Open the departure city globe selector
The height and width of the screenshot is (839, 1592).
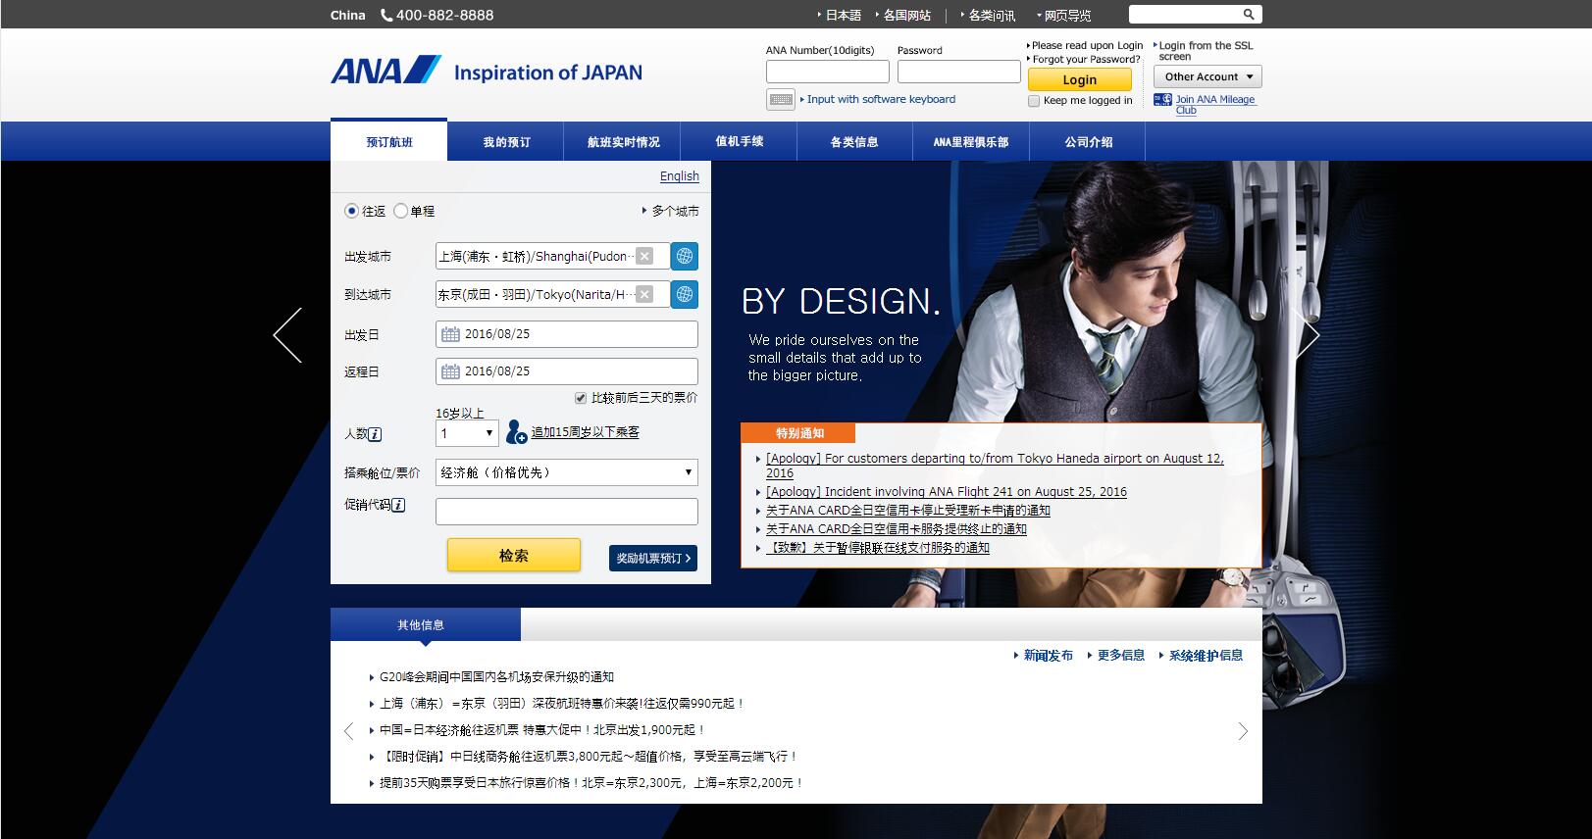point(685,256)
